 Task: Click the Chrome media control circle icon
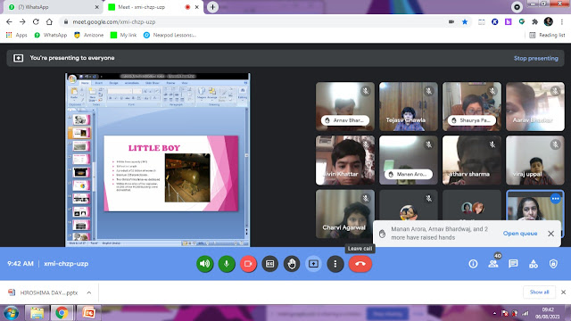click(x=517, y=7)
